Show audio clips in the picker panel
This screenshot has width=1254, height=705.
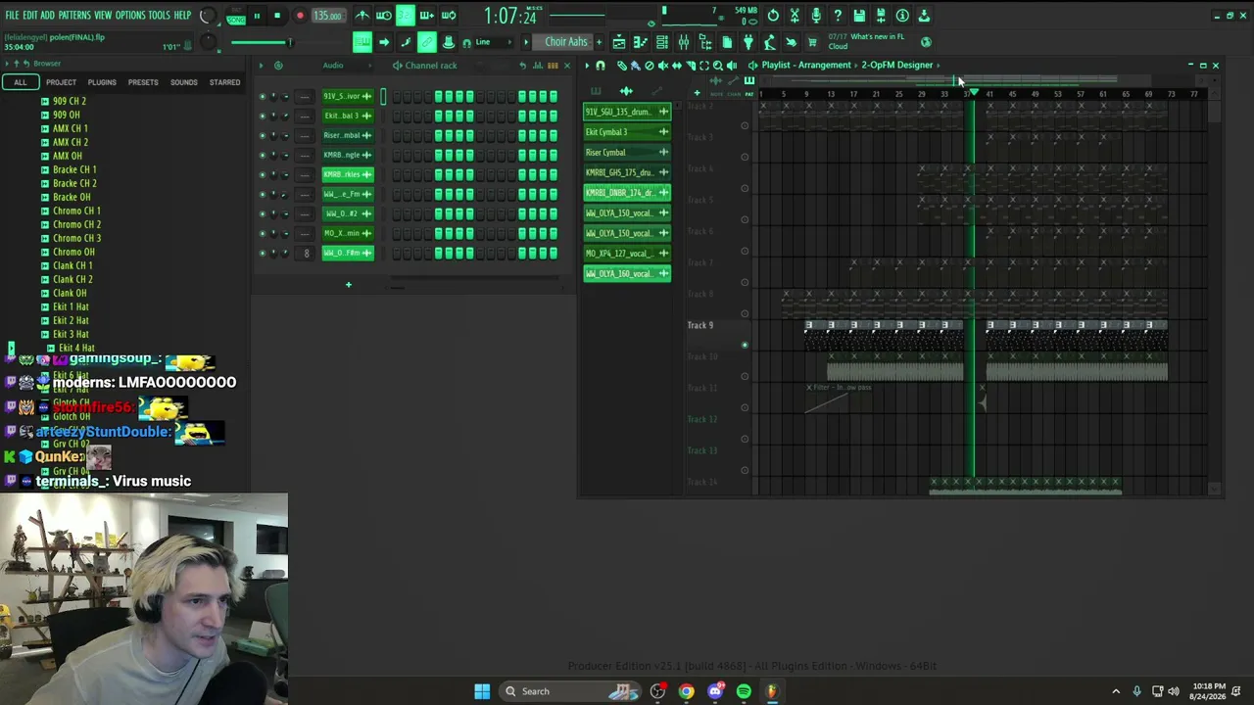[x=626, y=91]
